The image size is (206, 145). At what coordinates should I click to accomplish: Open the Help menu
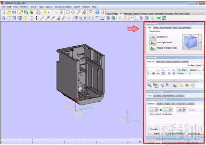point(94,7)
